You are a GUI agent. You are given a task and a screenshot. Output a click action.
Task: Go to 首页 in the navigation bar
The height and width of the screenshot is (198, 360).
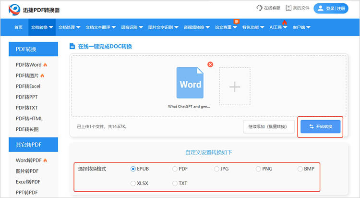(x=18, y=27)
